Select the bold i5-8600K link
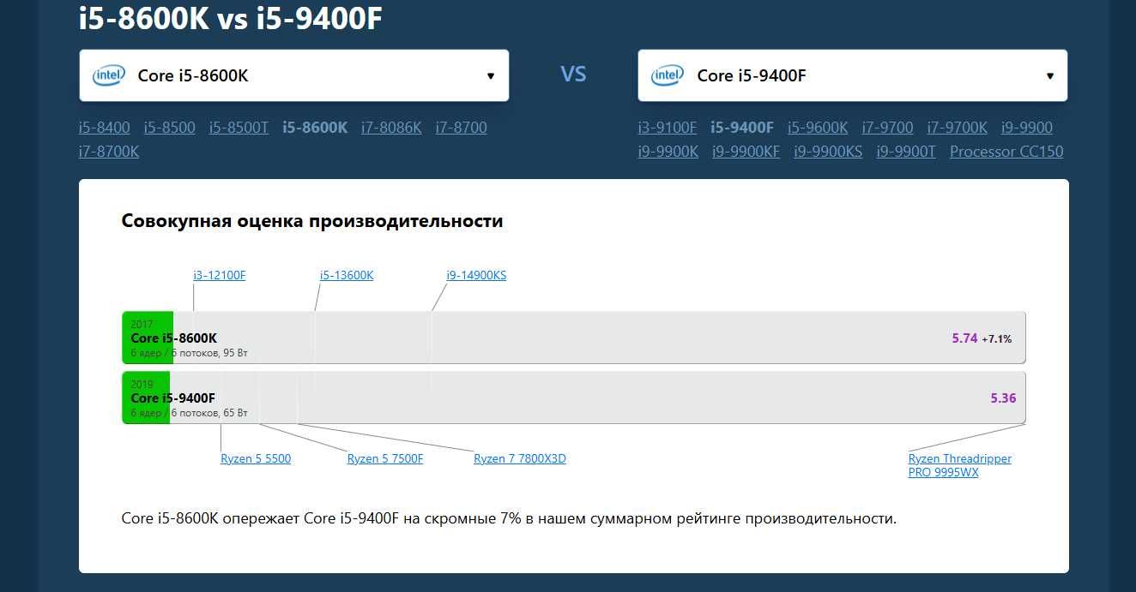Image resolution: width=1136 pixels, height=592 pixels. (315, 128)
